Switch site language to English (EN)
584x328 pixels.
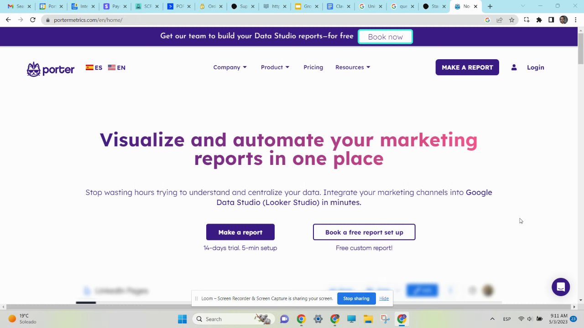pos(117,67)
